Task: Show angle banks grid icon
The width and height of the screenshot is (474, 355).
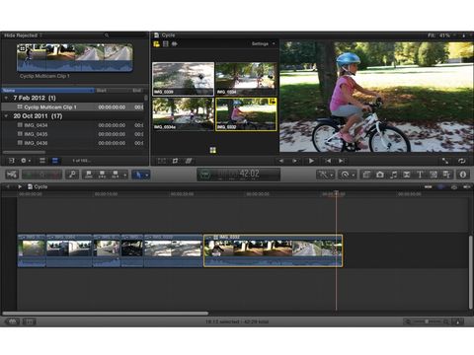Action: (213, 150)
